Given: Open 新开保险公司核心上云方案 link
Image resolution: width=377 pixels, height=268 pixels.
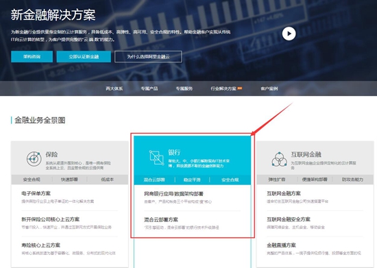Looking at the screenshot, I should pyautogui.click(x=50, y=219).
